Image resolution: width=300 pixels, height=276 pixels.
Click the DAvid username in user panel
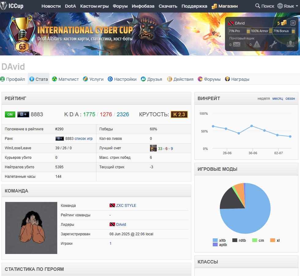(x=240, y=23)
